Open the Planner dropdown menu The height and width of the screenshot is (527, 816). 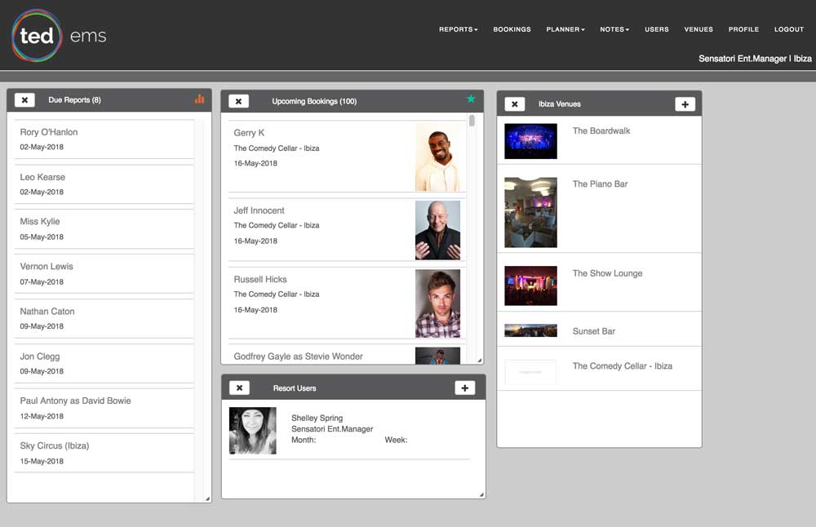click(565, 29)
